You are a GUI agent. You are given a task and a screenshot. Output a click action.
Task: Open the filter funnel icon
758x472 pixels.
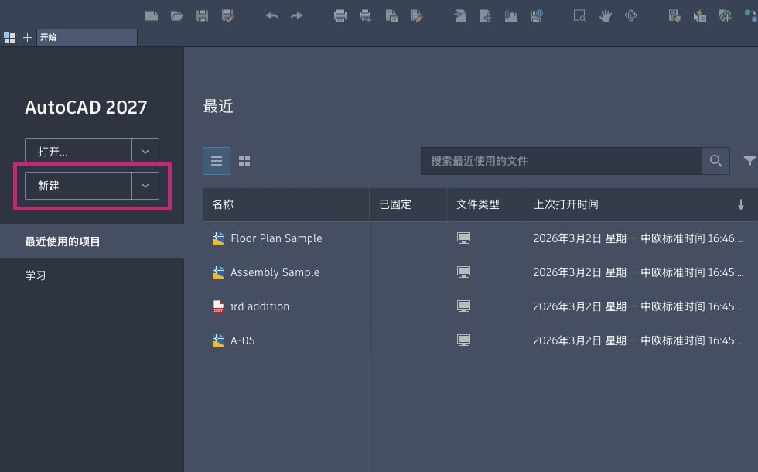click(749, 161)
